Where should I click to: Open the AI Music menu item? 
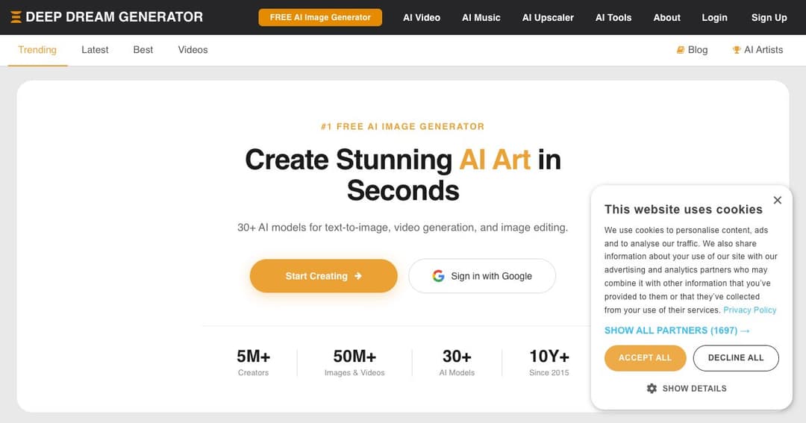(x=481, y=17)
